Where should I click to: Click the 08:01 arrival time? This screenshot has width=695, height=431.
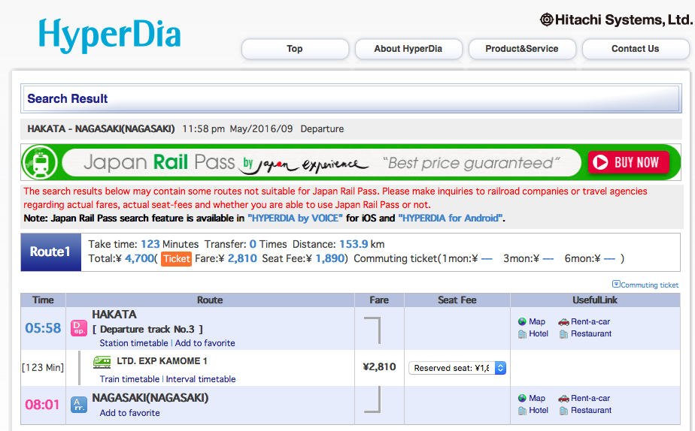42,405
